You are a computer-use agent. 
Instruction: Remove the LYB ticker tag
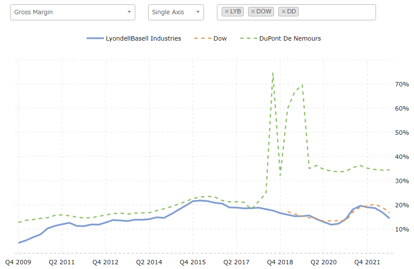pyautogui.click(x=226, y=12)
